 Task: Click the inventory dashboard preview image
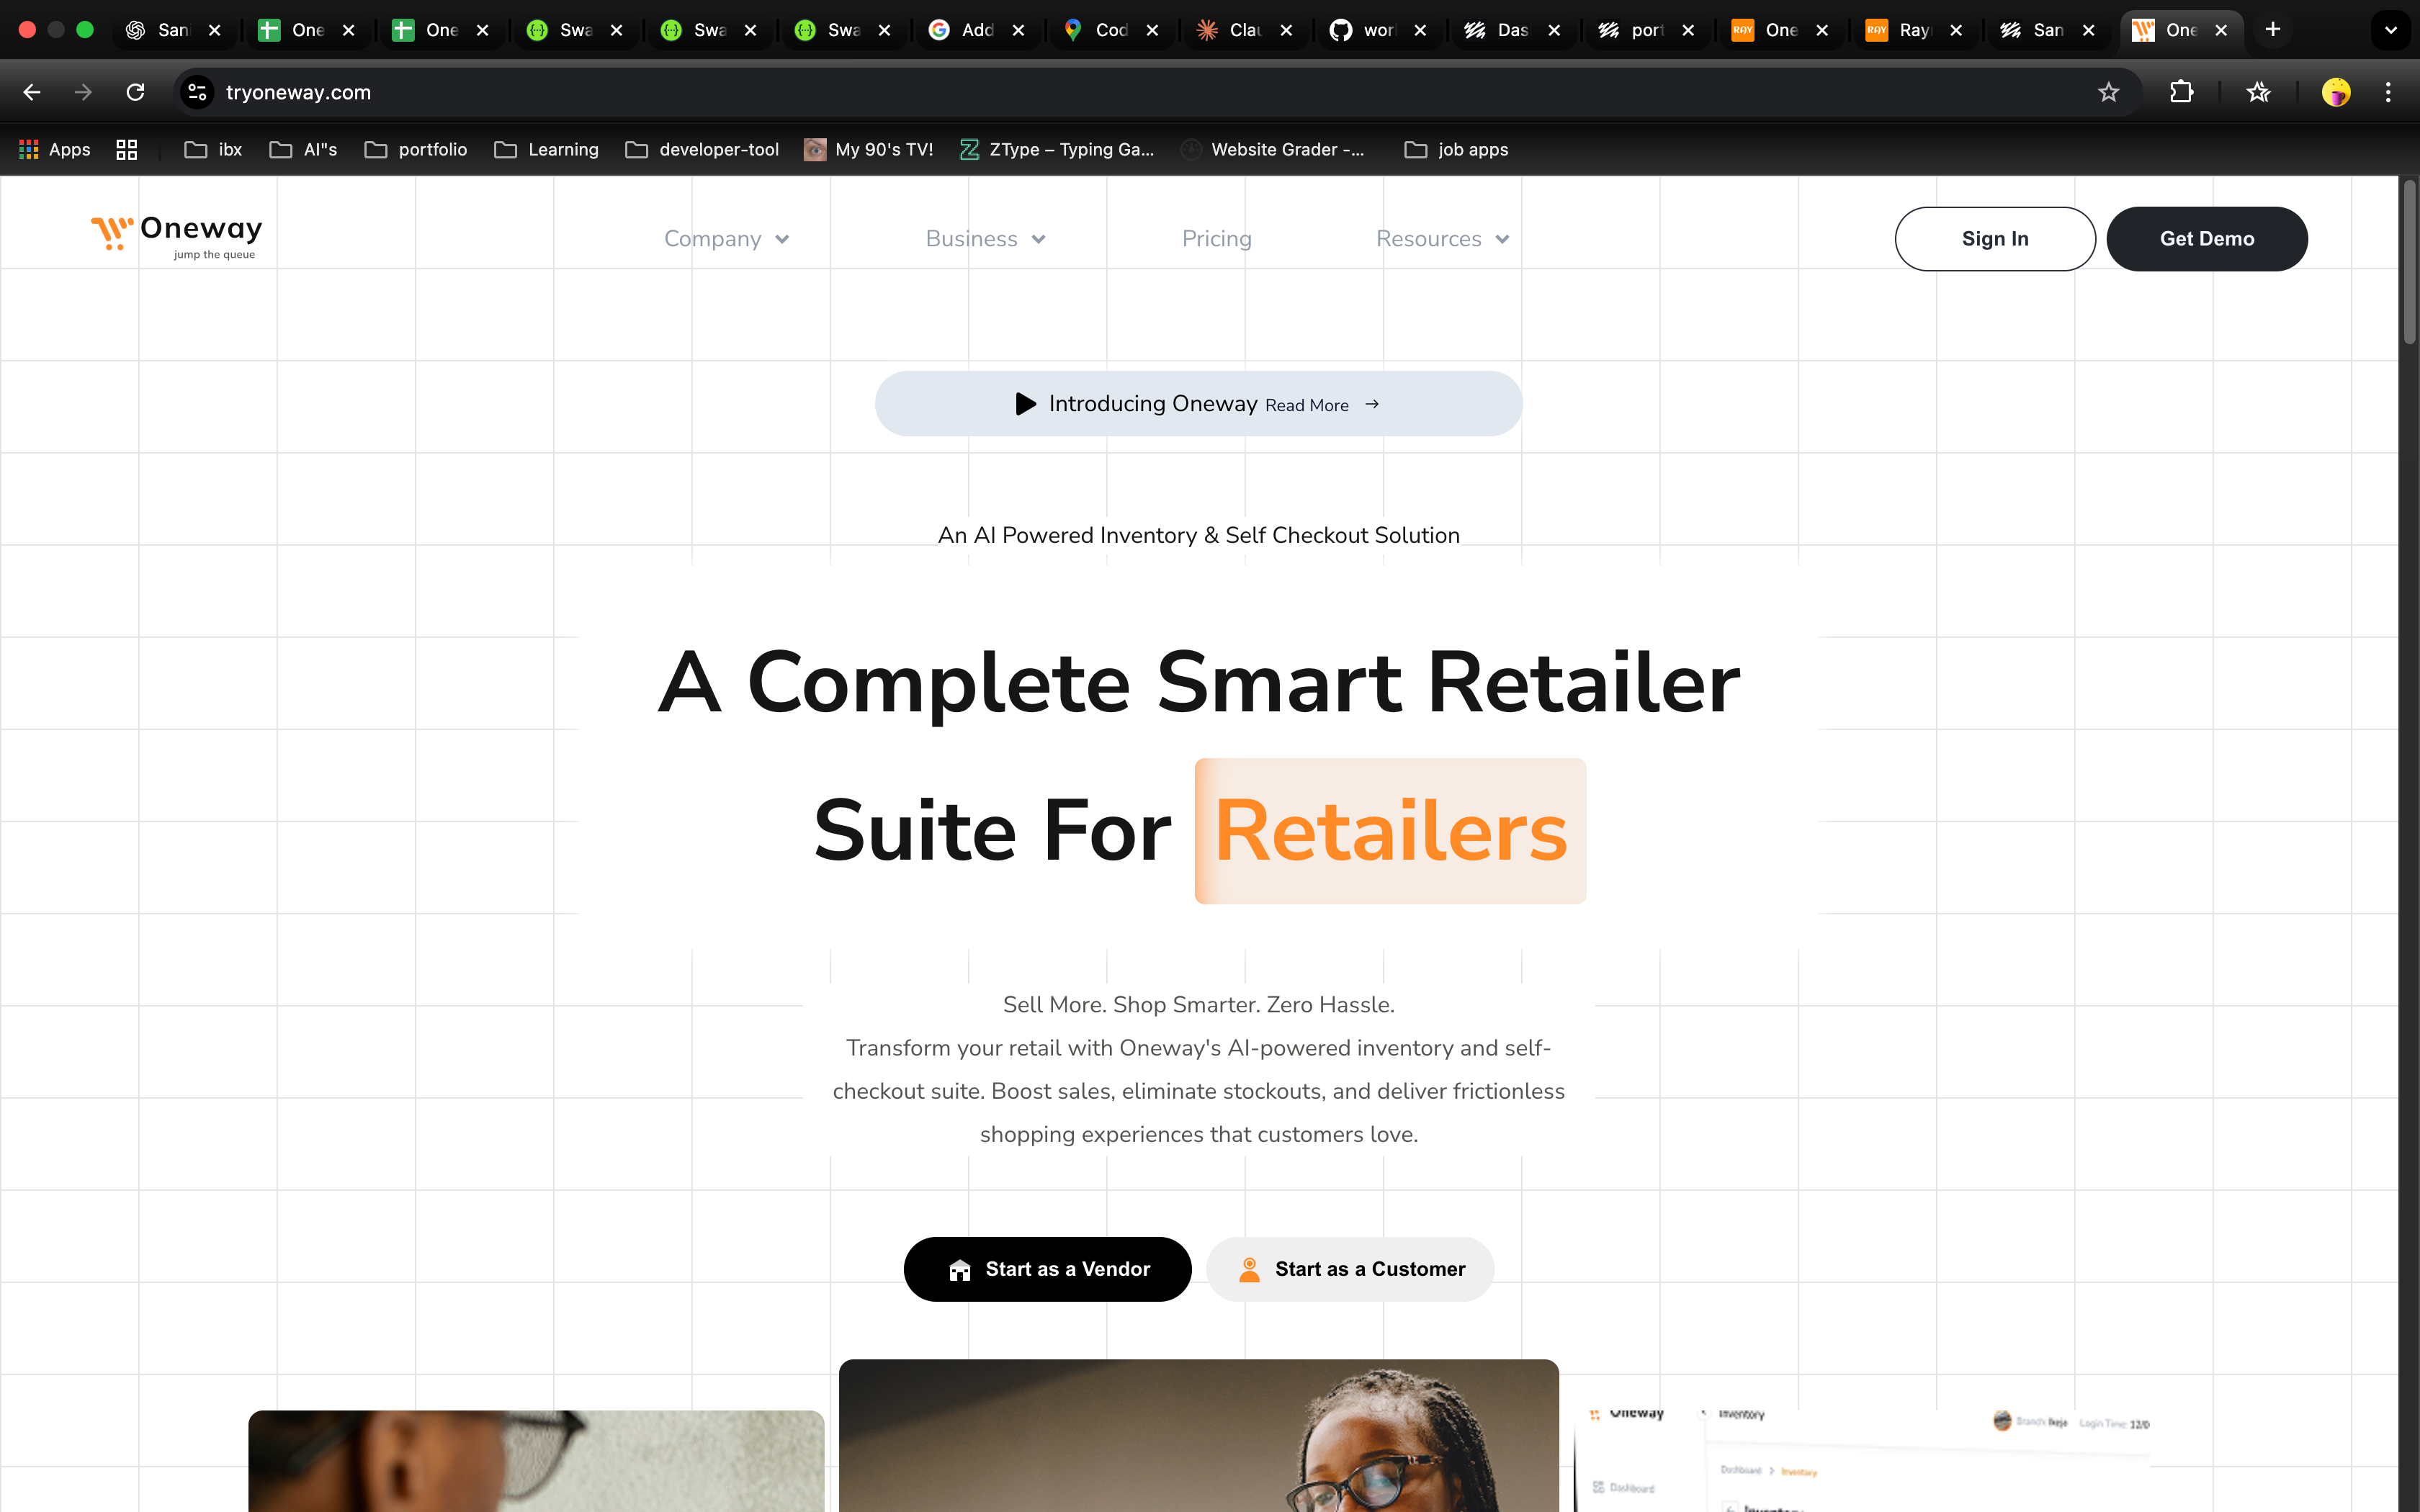(x=1862, y=1460)
